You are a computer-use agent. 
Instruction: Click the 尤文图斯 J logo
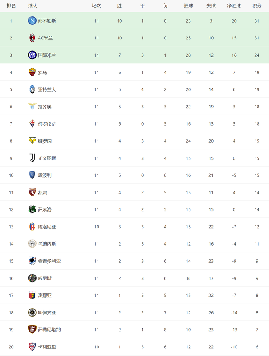pos(32,158)
